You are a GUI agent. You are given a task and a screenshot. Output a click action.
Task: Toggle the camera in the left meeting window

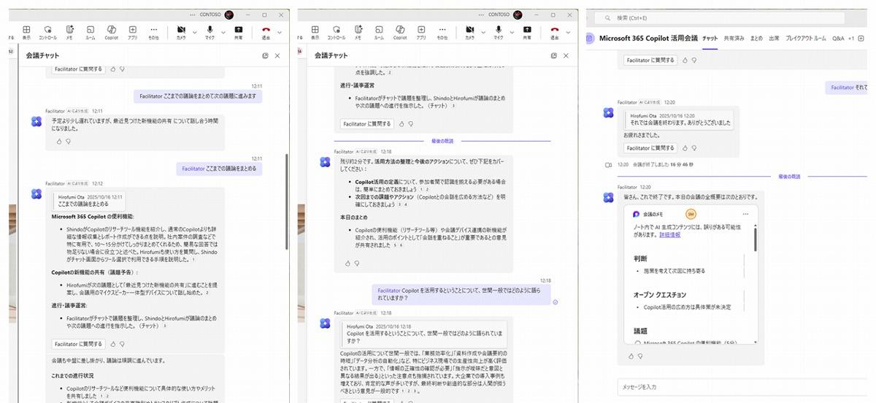pos(181,31)
